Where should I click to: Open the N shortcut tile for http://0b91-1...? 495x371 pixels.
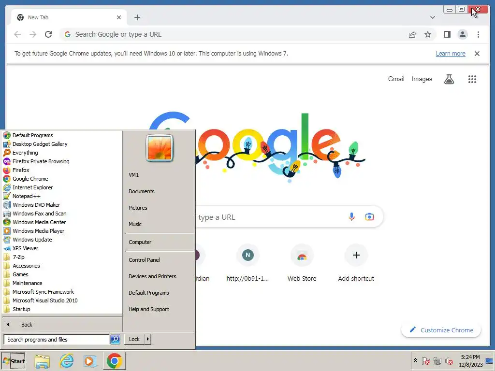248,255
